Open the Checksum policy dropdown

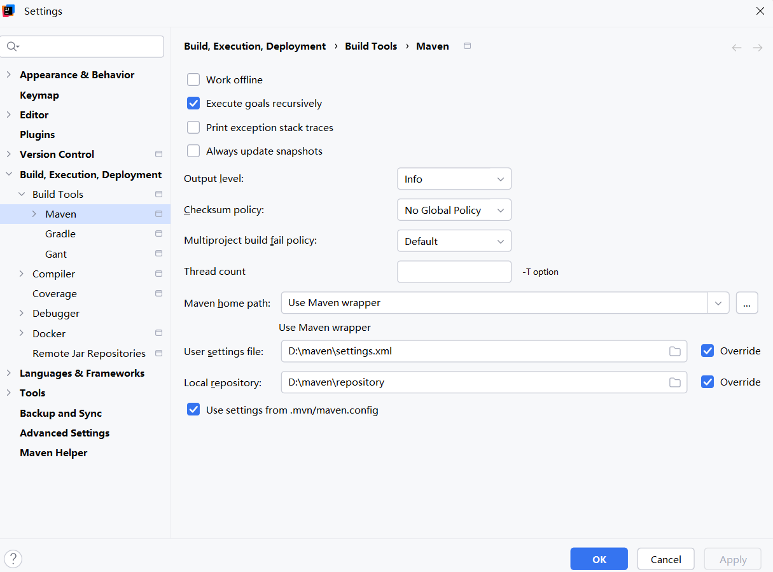454,210
